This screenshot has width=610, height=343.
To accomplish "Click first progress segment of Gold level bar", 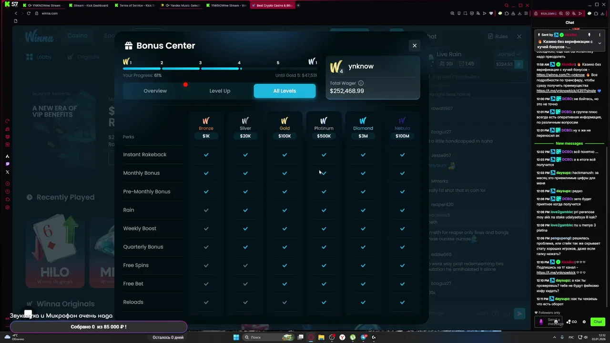I will (x=142, y=69).
